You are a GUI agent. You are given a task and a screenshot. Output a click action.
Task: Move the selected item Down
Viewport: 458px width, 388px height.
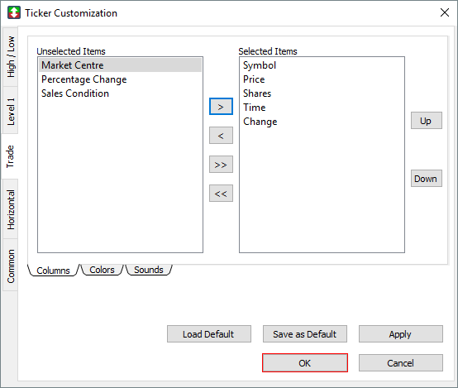pyautogui.click(x=426, y=179)
